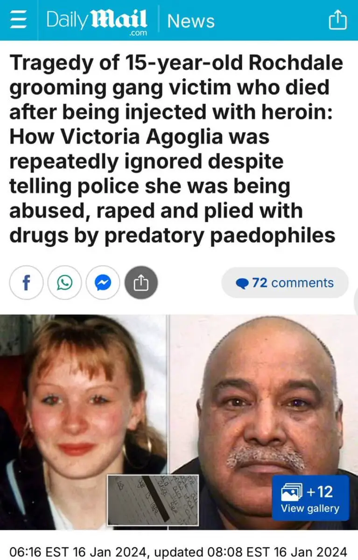Click the +12 View gallery button

(x=310, y=498)
